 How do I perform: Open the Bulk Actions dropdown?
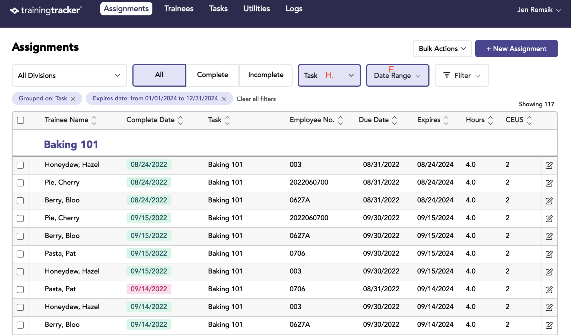tap(442, 49)
